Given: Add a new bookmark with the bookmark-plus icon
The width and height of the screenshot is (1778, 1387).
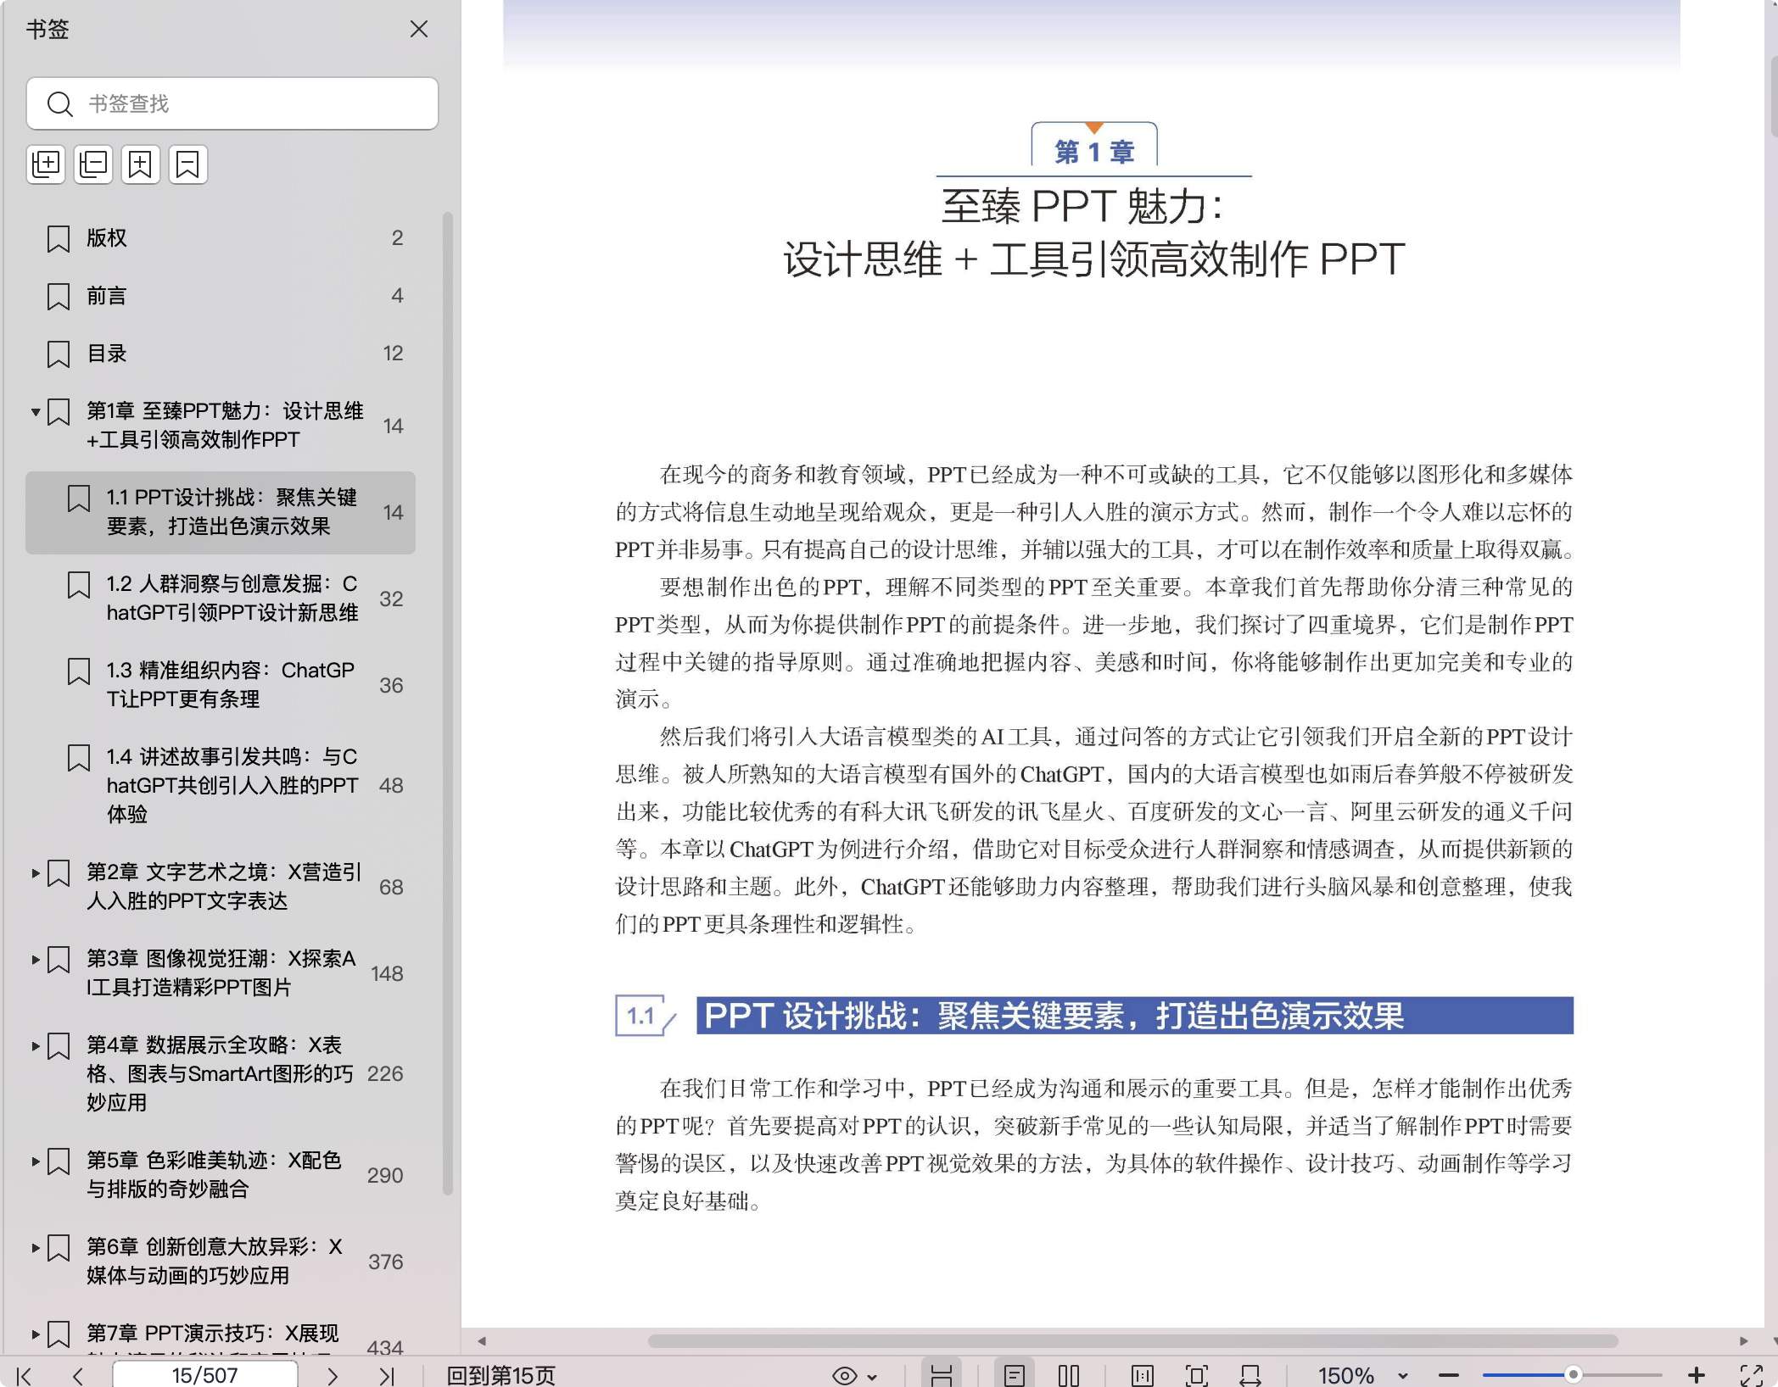Looking at the screenshot, I should click(141, 164).
